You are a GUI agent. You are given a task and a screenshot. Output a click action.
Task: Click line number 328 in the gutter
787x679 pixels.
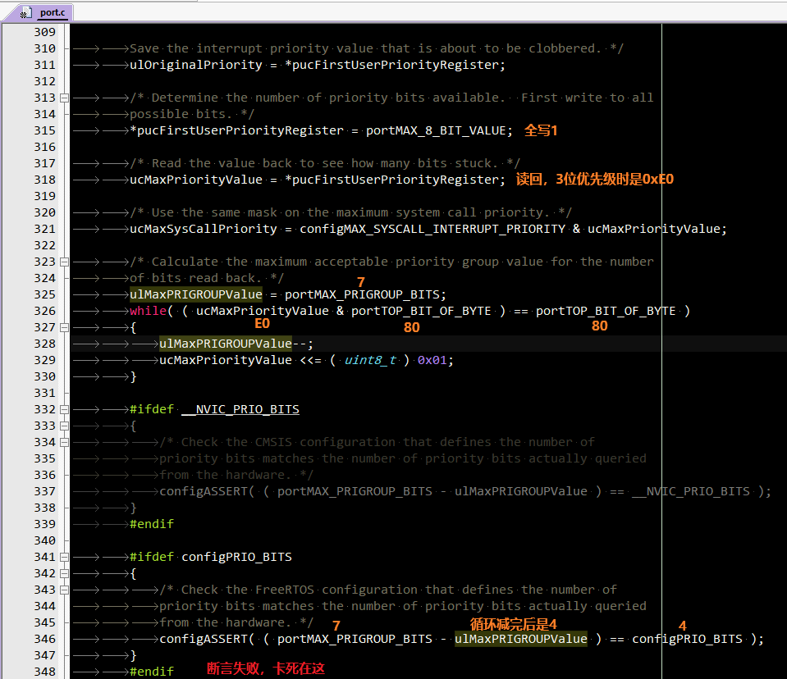[x=44, y=344]
